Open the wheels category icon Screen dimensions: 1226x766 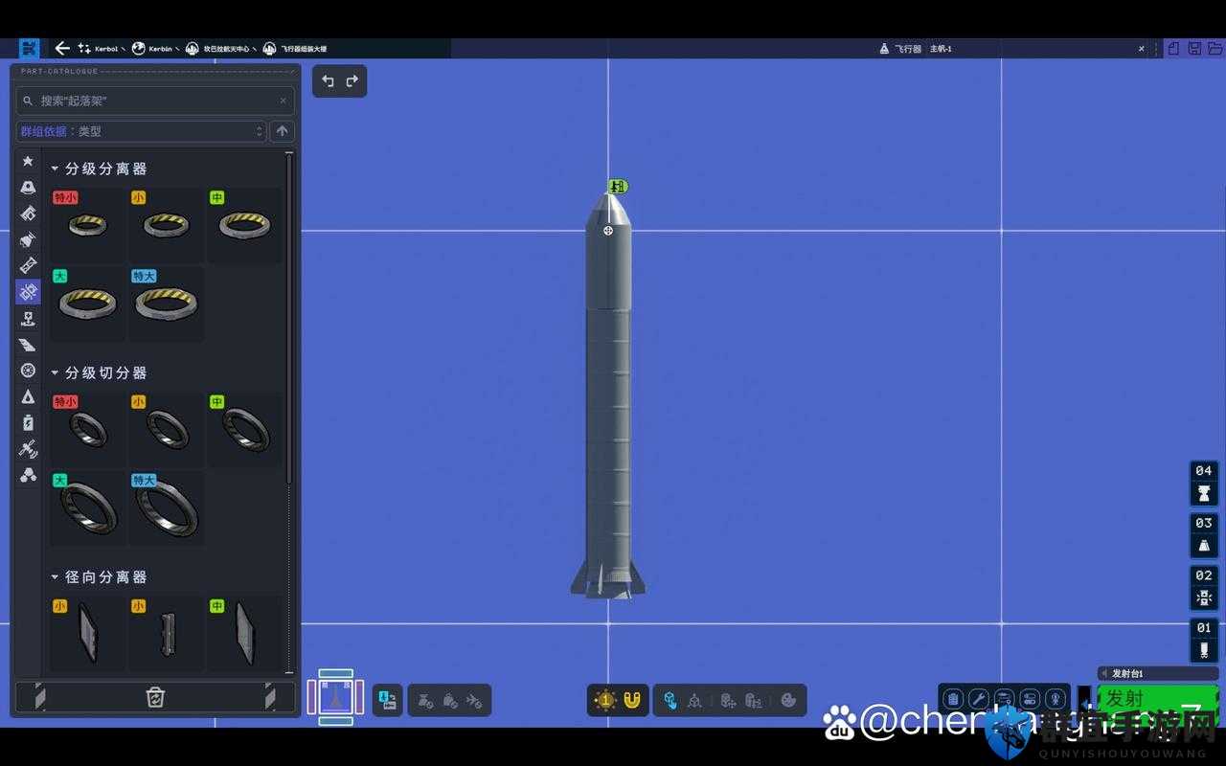[28, 371]
